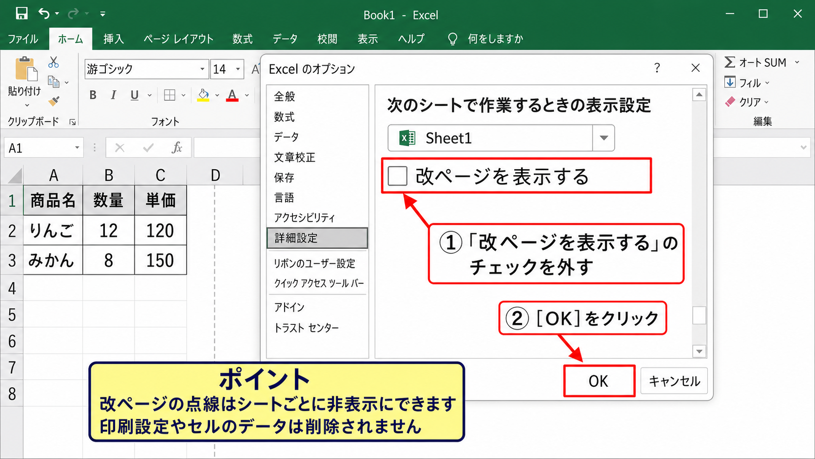815x459 pixels.
Task: Select 数式 in options category list
Action: click(284, 117)
